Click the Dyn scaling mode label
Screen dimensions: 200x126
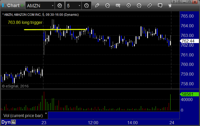pos(6,122)
